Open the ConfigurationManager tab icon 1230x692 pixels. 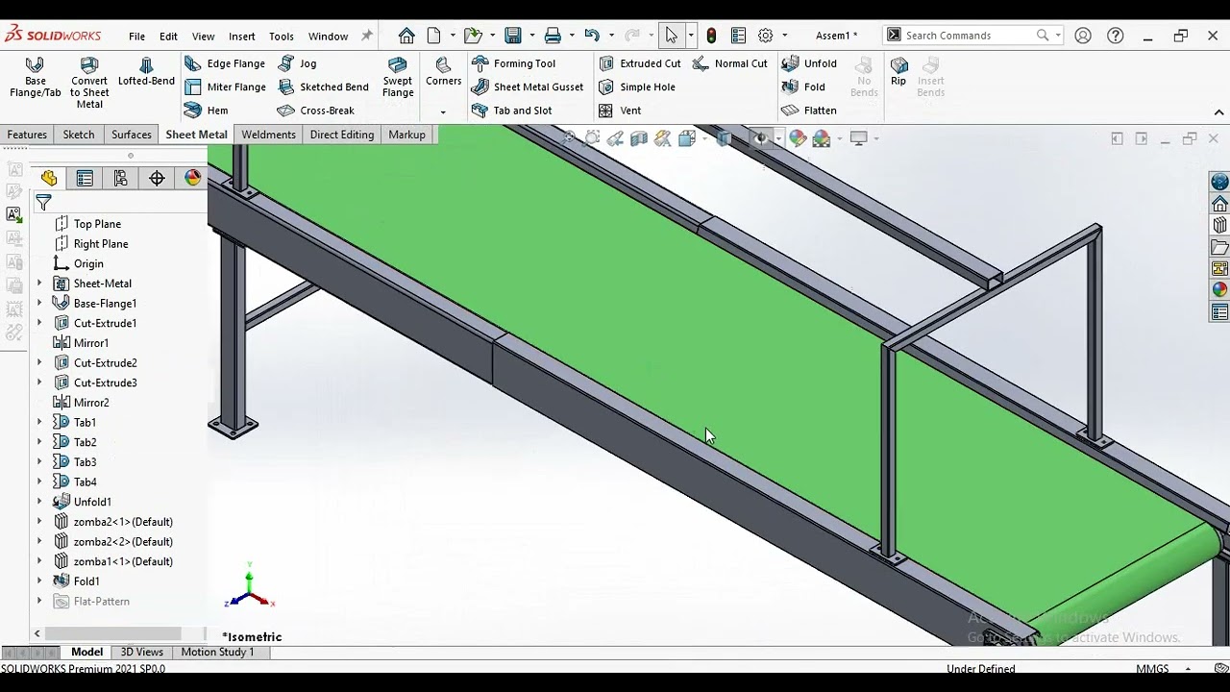120,178
